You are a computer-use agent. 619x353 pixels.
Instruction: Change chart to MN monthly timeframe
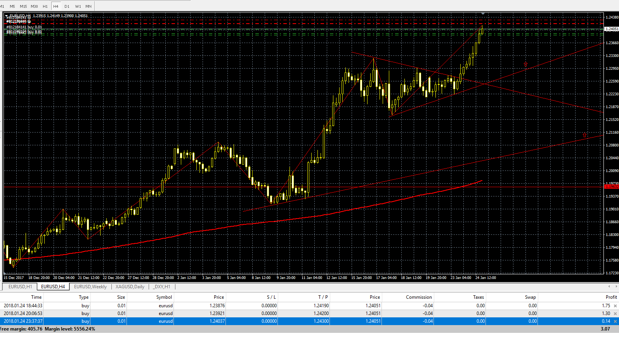point(88,6)
